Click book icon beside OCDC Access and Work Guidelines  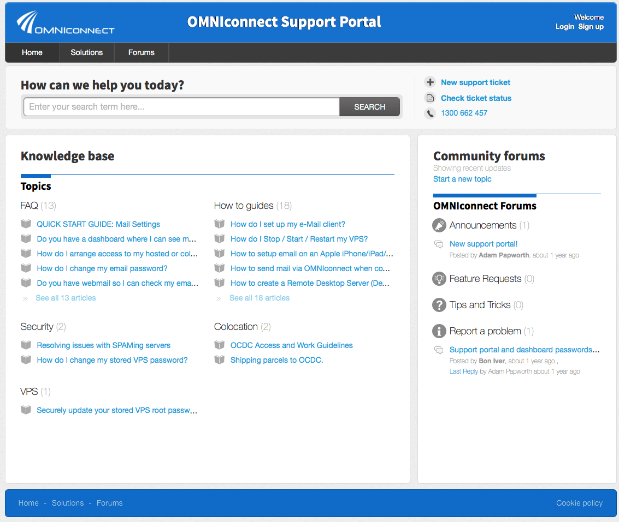[220, 345]
